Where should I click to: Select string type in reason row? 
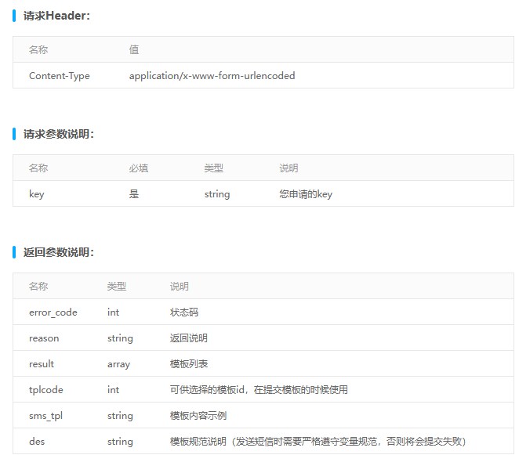click(x=120, y=338)
